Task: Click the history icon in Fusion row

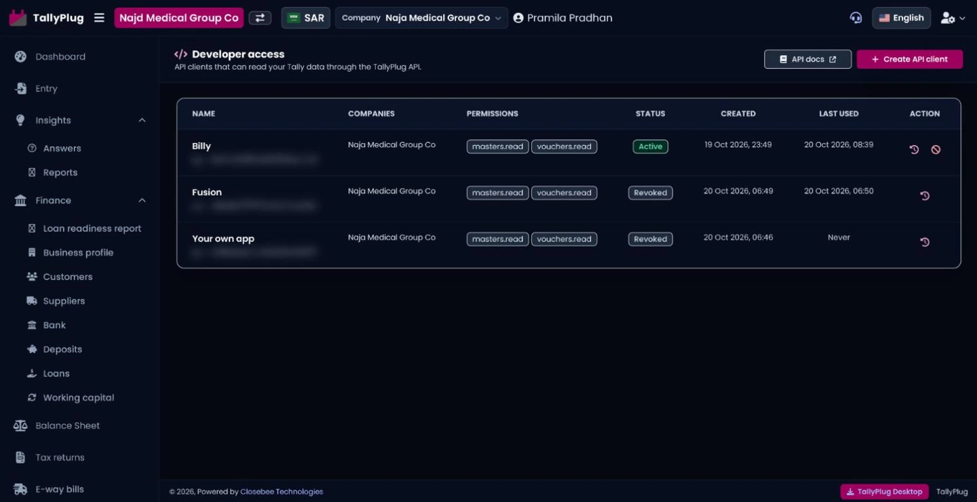Action: click(x=925, y=195)
